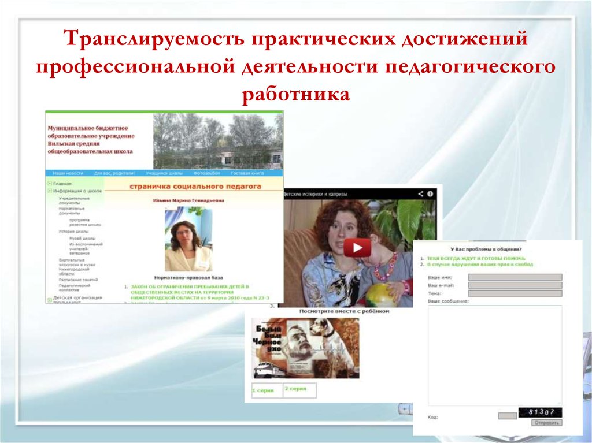
Task: Open the 'Наши новости' menu tab
Action: [68, 173]
